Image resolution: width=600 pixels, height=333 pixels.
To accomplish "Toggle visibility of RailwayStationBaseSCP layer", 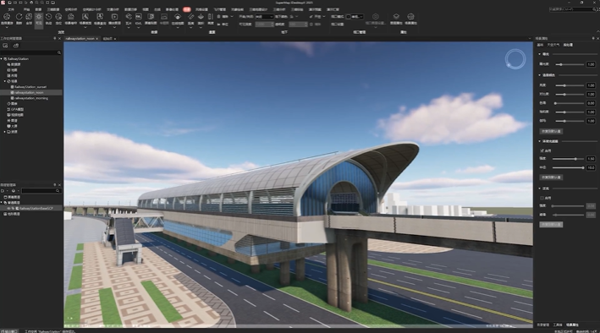I will [8, 209].
